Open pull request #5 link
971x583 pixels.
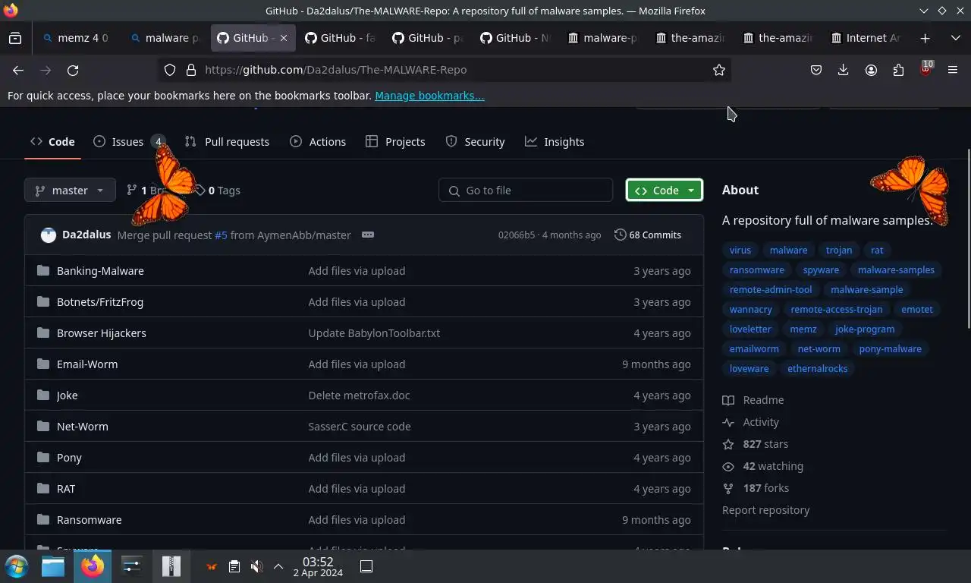[221, 235]
